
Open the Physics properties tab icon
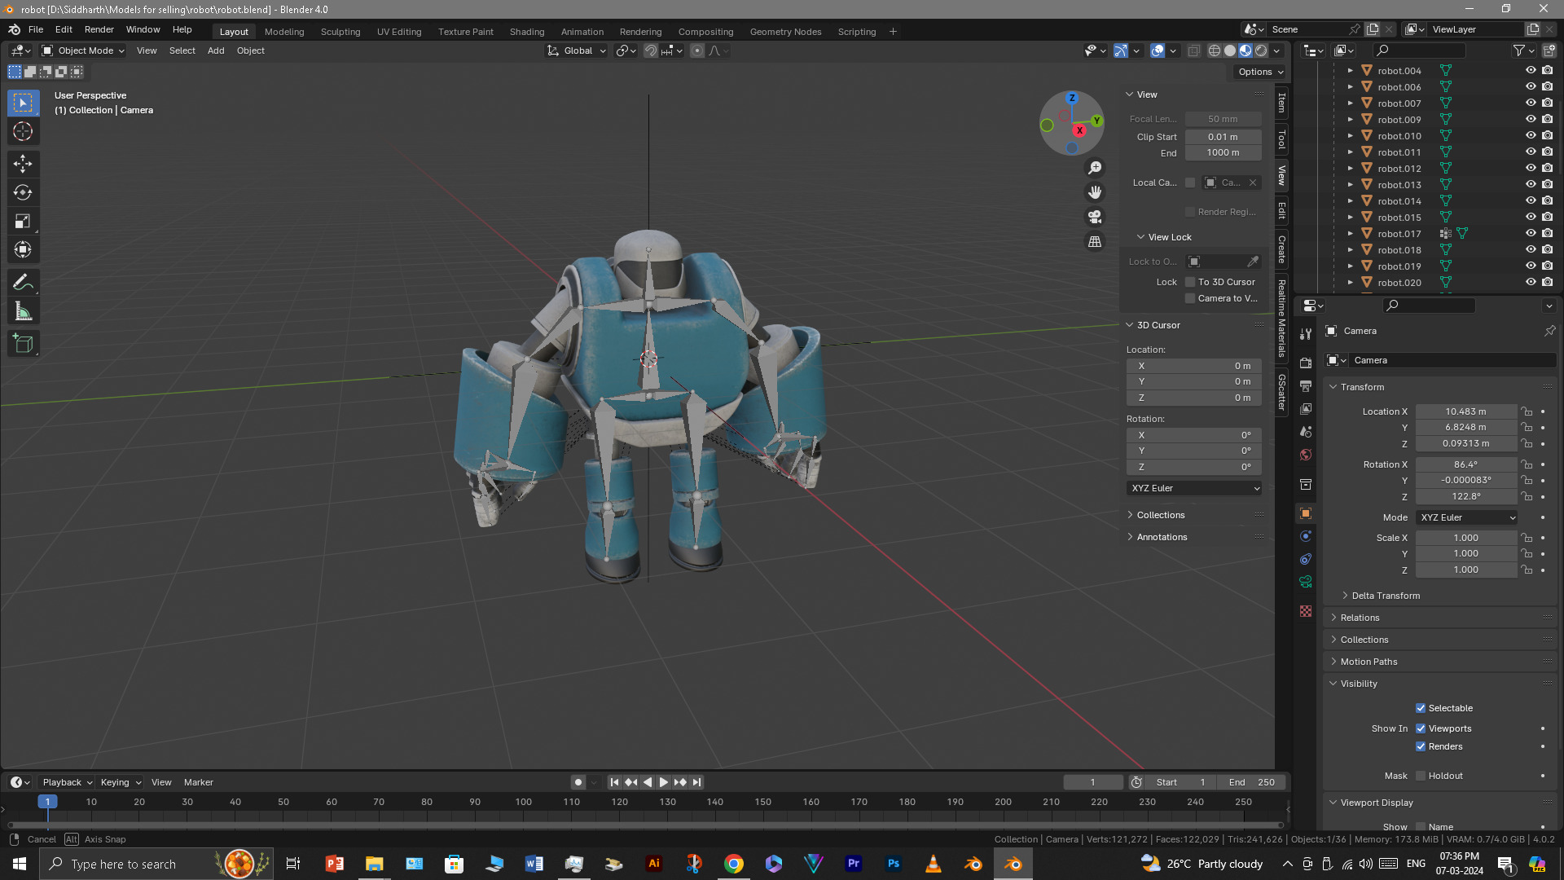[x=1306, y=536]
